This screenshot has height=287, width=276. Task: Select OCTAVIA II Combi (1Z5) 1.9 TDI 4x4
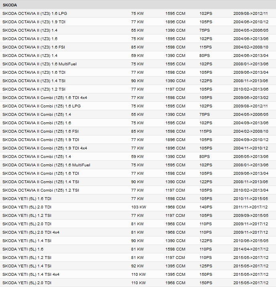coord(138,148)
